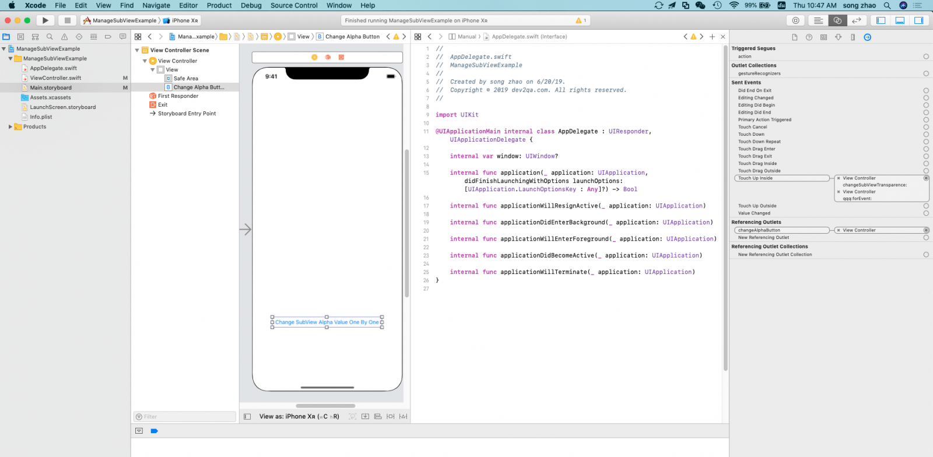Hide the Inspectors panel
The height and width of the screenshot is (457, 933).
[x=919, y=20]
